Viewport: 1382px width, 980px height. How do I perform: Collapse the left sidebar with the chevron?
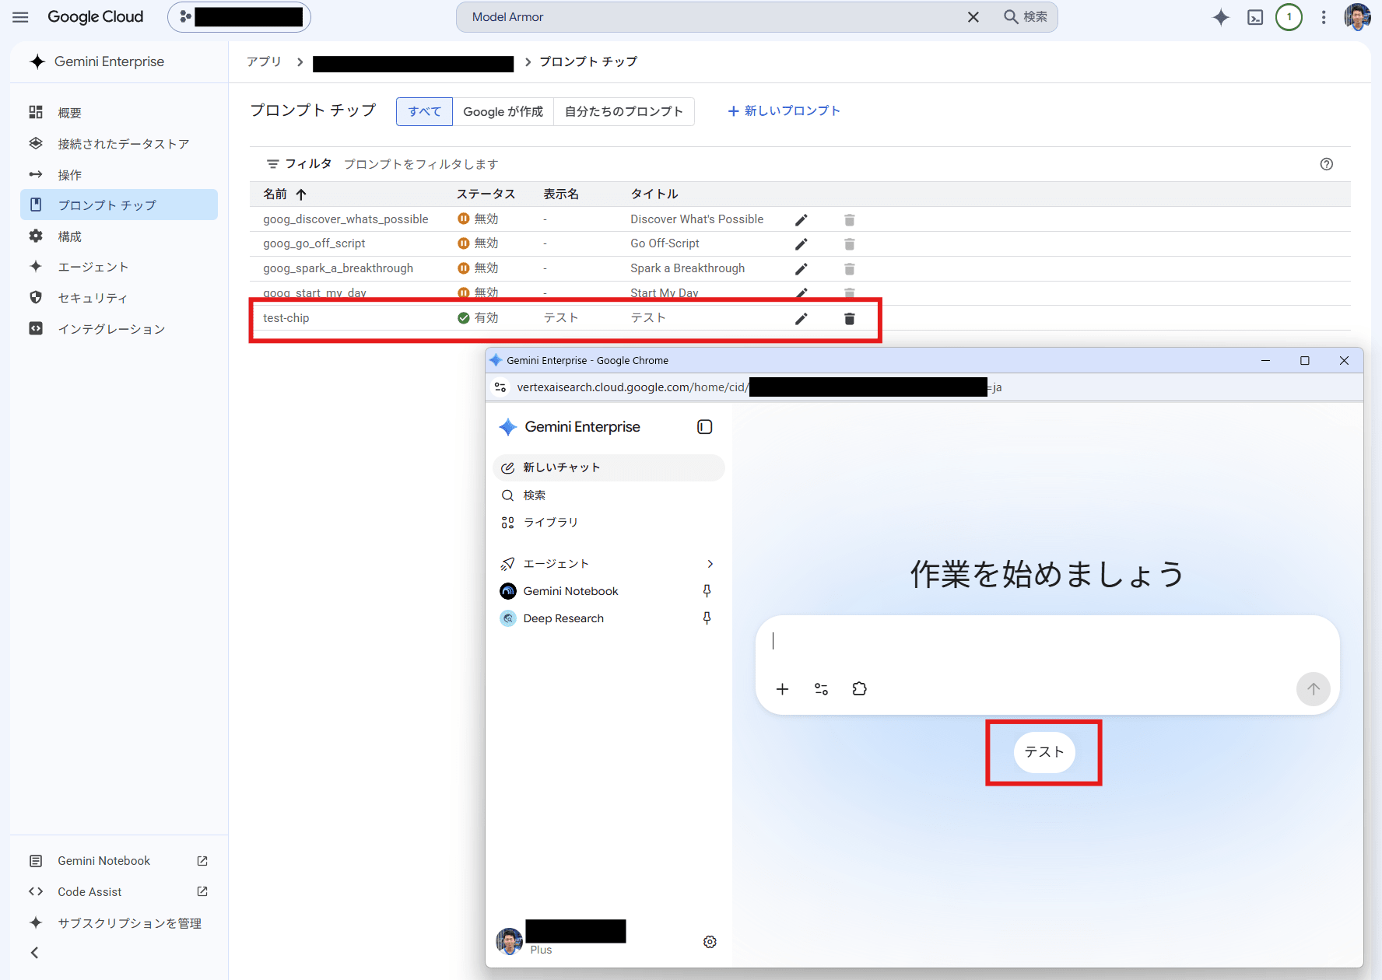coord(34,953)
